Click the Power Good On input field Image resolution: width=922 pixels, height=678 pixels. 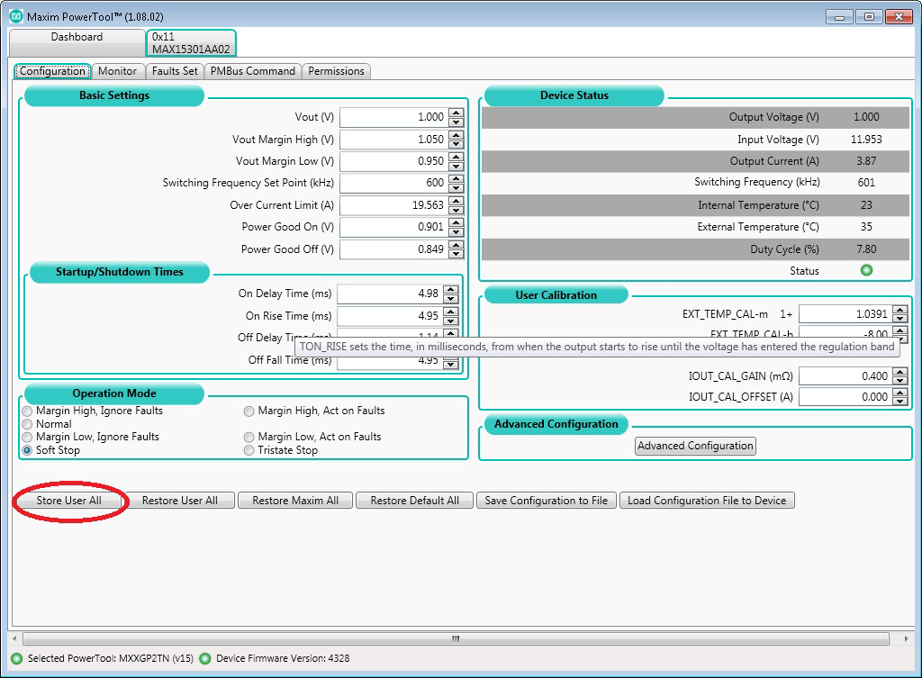(394, 227)
